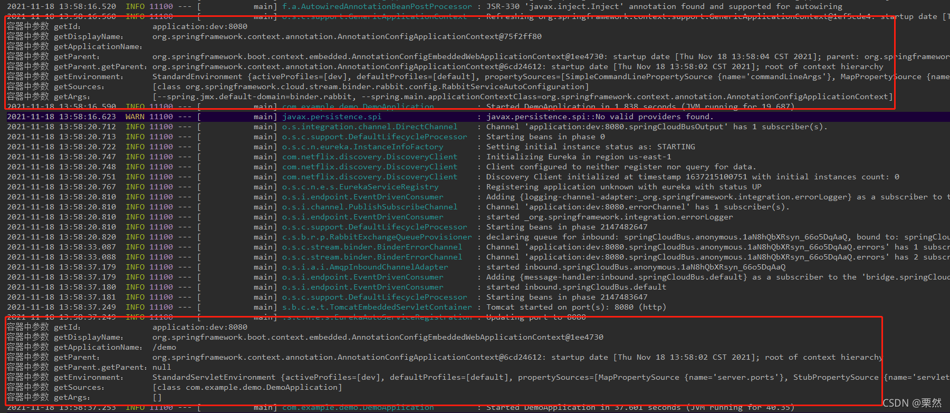Select getSources value containing RabbitServiceAutoConfiguration
Viewport: 950px width, 413px height.
(370, 87)
